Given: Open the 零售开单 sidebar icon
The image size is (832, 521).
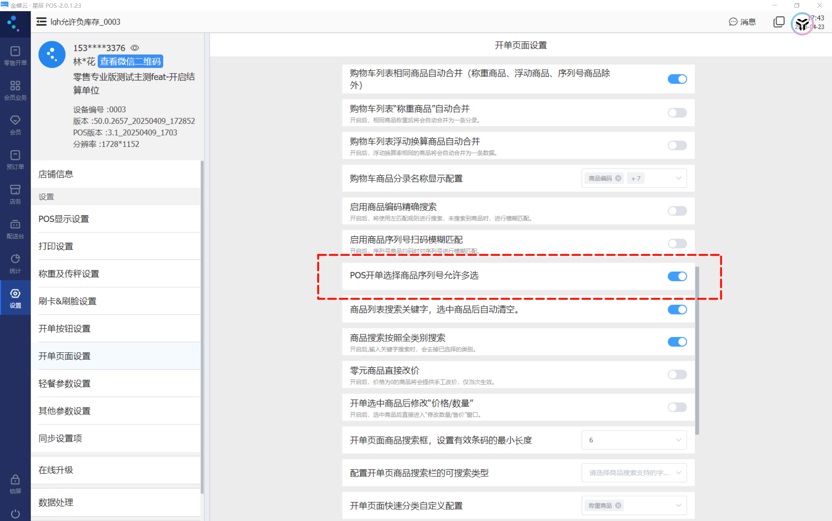Looking at the screenshot, I should 15,56.
